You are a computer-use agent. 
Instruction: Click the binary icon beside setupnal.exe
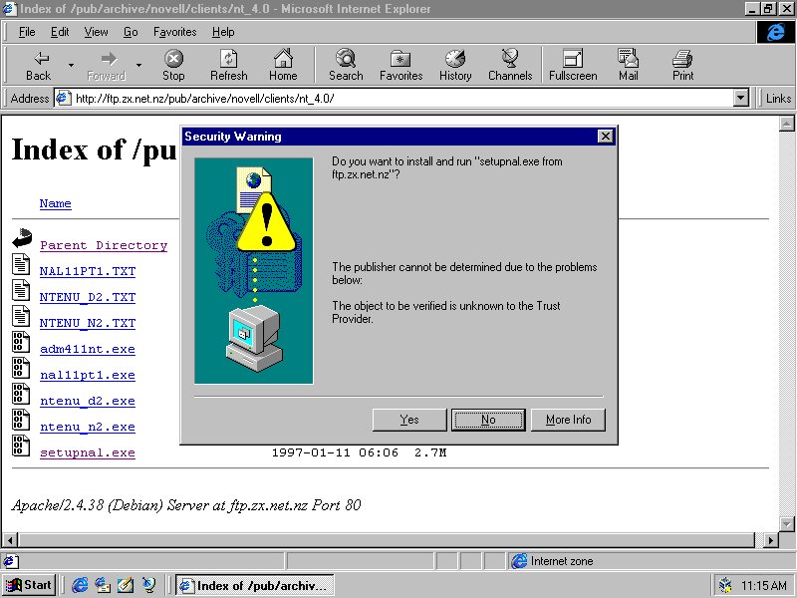point(21,446)
